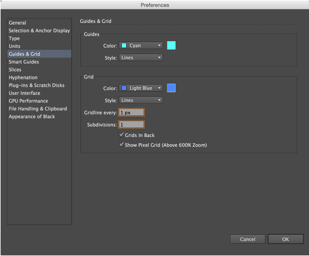Open Plug-ins & Scratch Disks settings
Image resolution: width=309 pixels, height=256 pixels.
tap(39, 85)
